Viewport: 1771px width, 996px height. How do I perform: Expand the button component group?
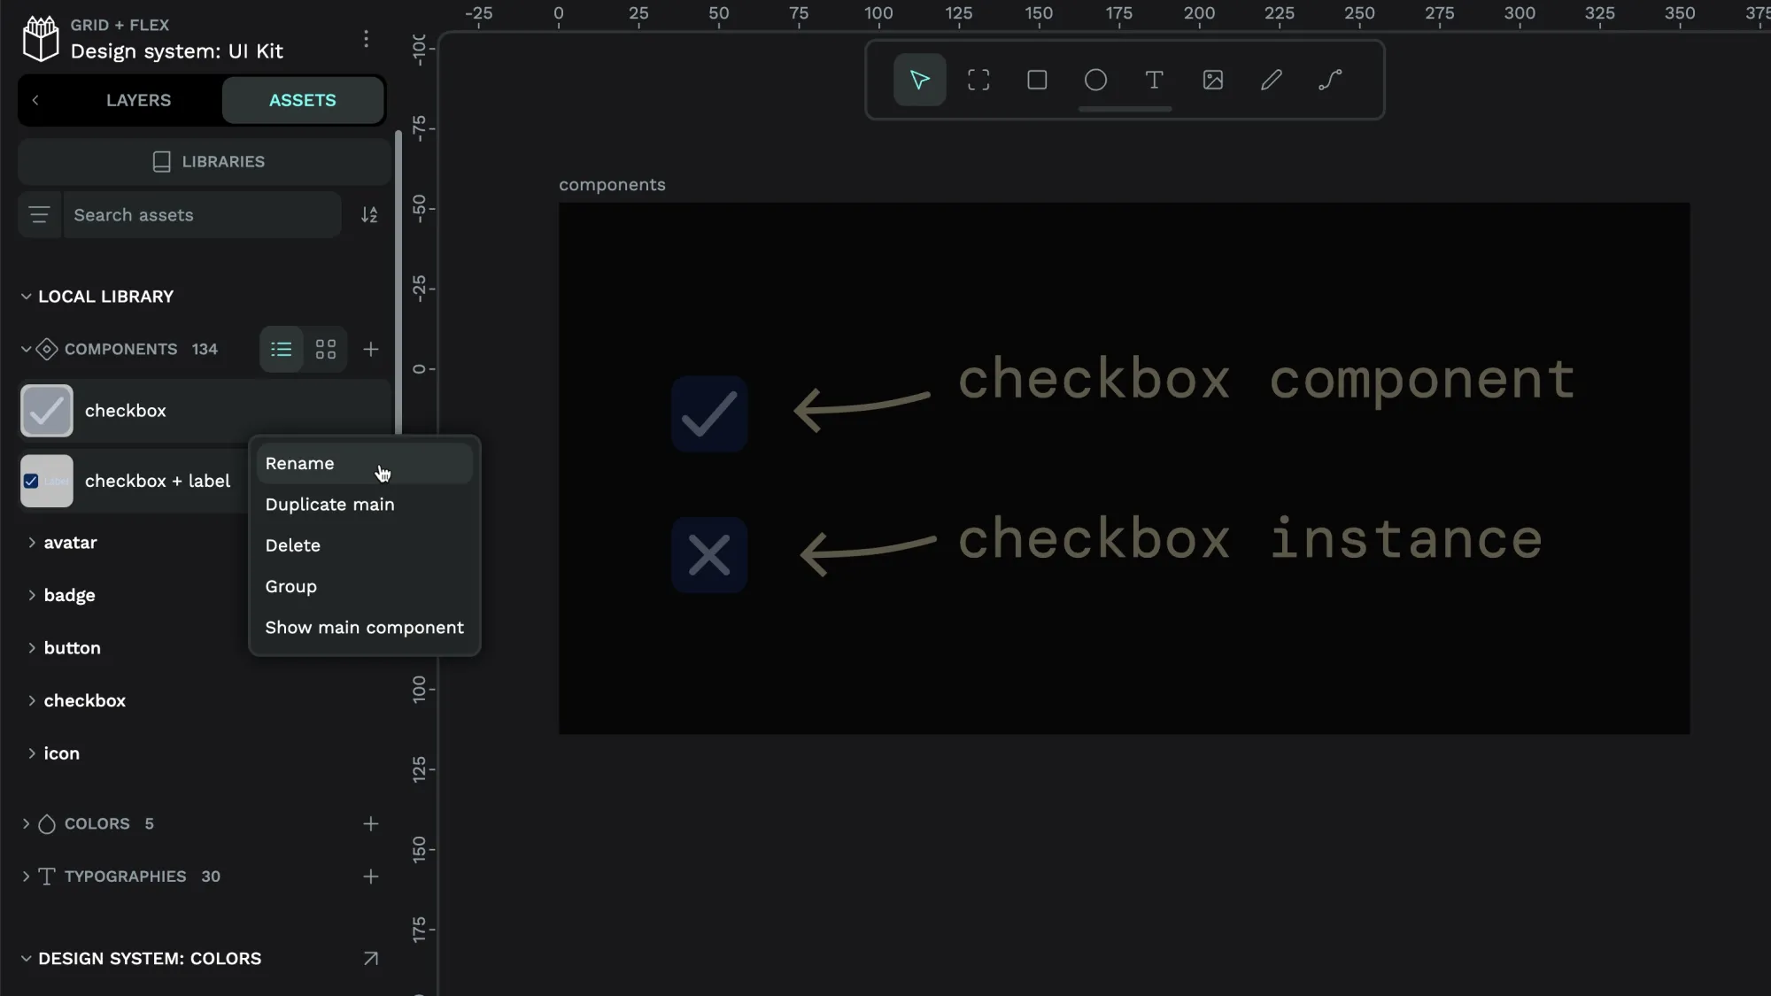coord(32,647)
